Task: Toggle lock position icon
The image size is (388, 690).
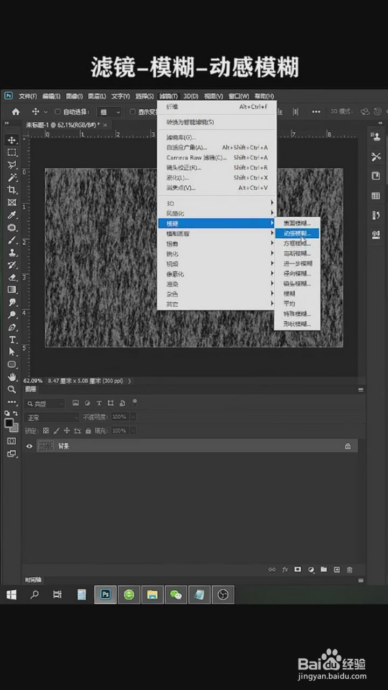Action: tap(67, 431)
